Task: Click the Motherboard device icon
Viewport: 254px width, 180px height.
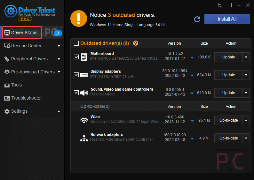Action: click(84, 57)
